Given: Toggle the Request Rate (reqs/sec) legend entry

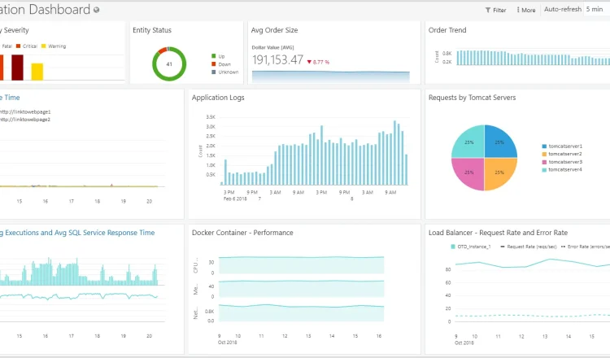Looking at the screenshot, I should 529,247.
